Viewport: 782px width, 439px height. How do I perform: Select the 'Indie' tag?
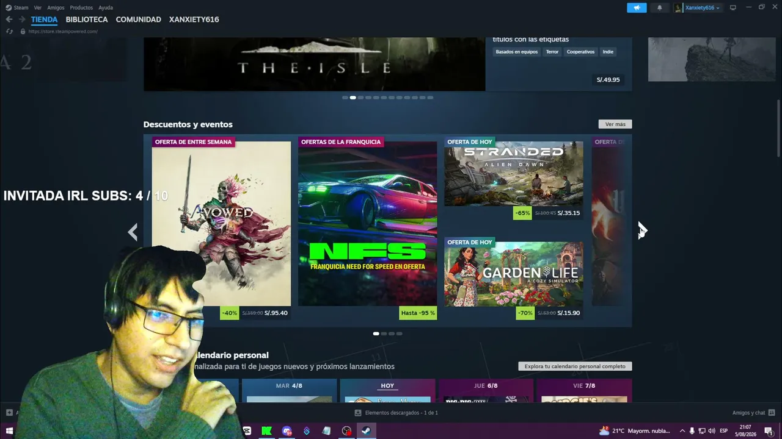click(608, 52)
